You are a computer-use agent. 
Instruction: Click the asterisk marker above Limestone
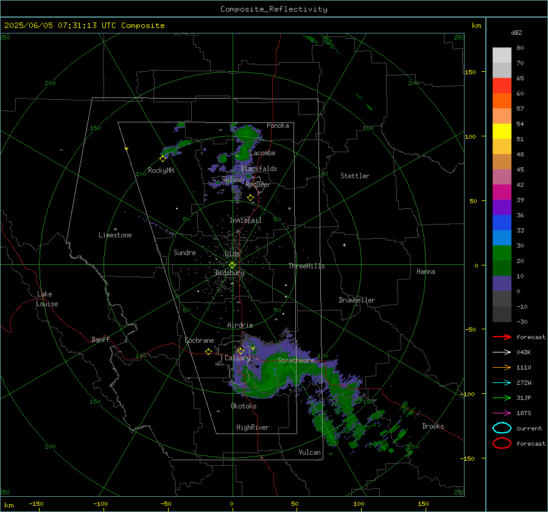tap(115, 230)
